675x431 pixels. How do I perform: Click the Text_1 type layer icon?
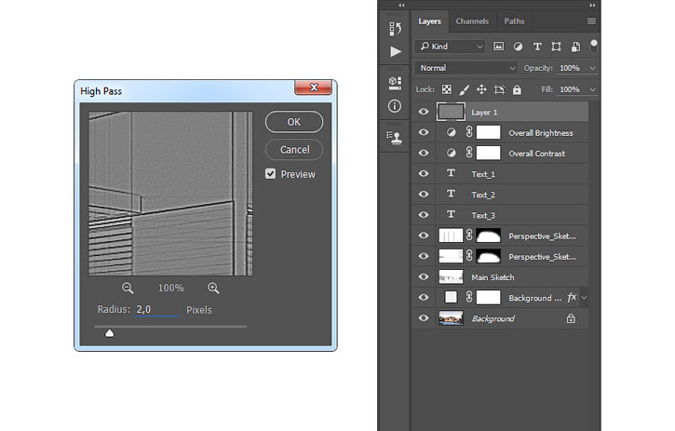click(451, 173)
